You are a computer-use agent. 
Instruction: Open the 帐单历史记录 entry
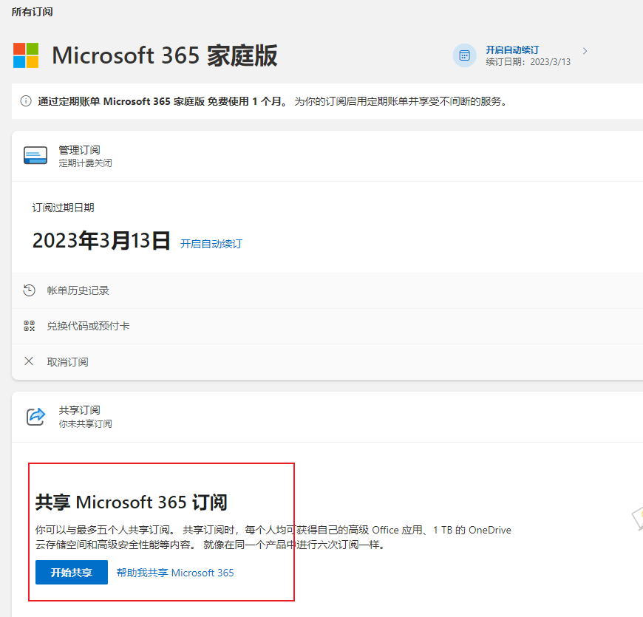(x=78, y=290)
